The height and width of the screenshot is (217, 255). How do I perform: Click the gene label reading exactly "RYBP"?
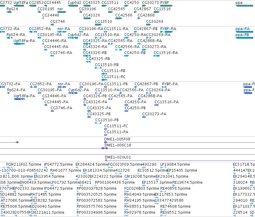point(165,3)
